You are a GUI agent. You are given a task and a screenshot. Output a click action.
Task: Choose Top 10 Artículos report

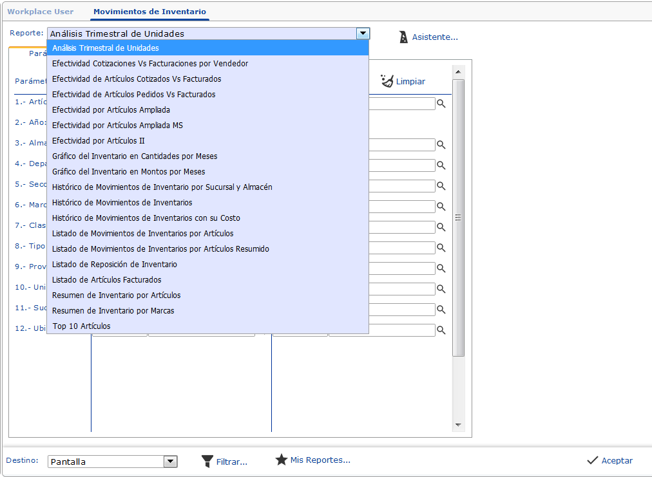click(208, 326)
